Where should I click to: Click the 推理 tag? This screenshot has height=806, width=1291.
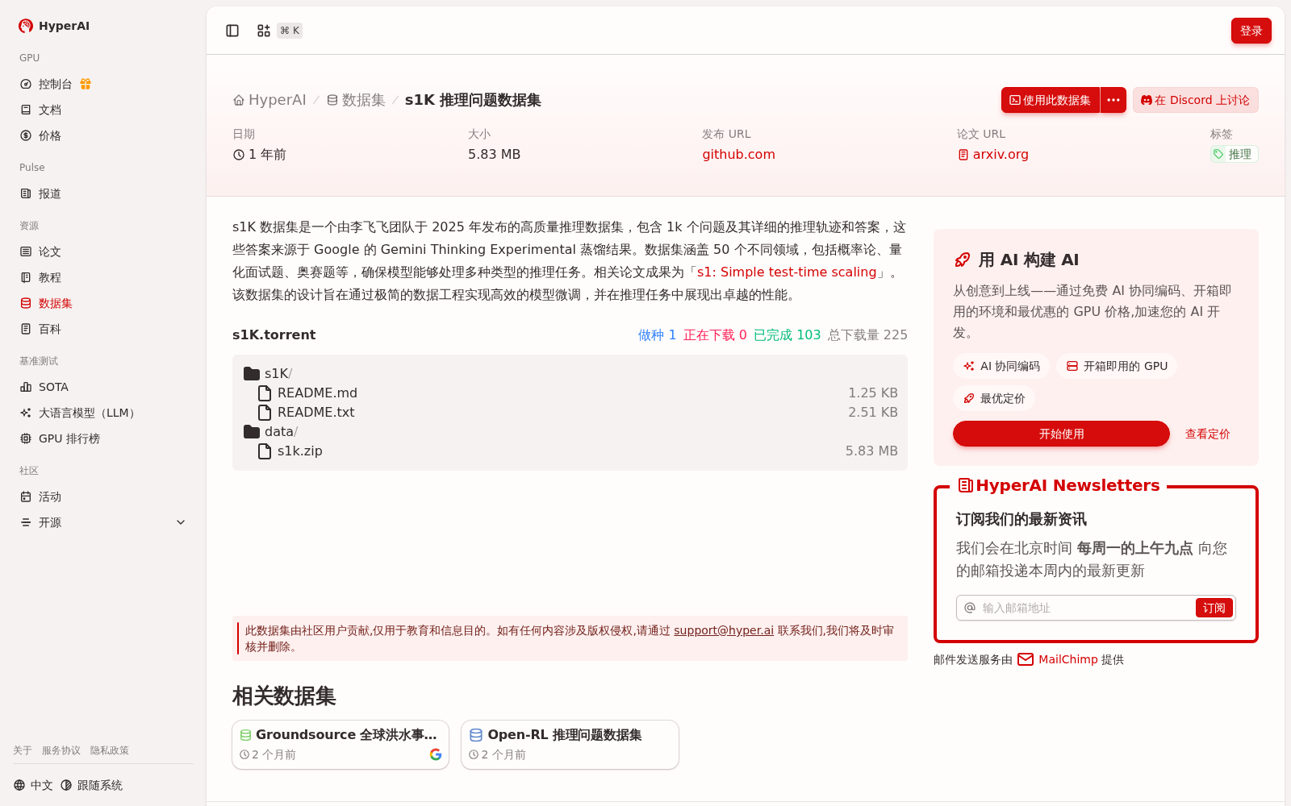[x=1234, y=154]
